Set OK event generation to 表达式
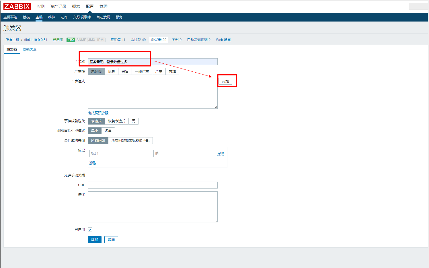Screen dimensions: 429x268 [x=96, y=121]
